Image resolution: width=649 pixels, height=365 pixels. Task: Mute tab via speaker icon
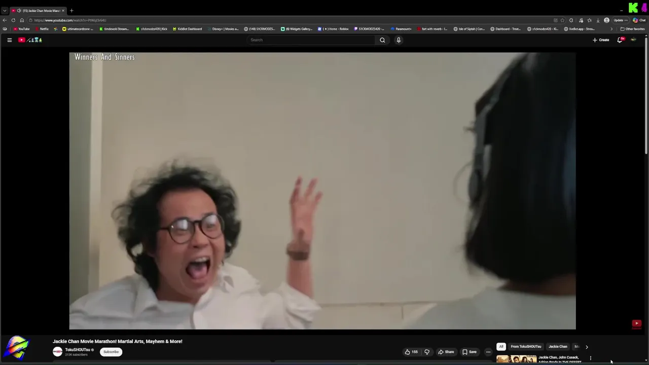point(19,11)
